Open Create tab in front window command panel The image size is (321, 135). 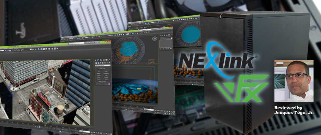pyautogui.click(x=96, y=60)
